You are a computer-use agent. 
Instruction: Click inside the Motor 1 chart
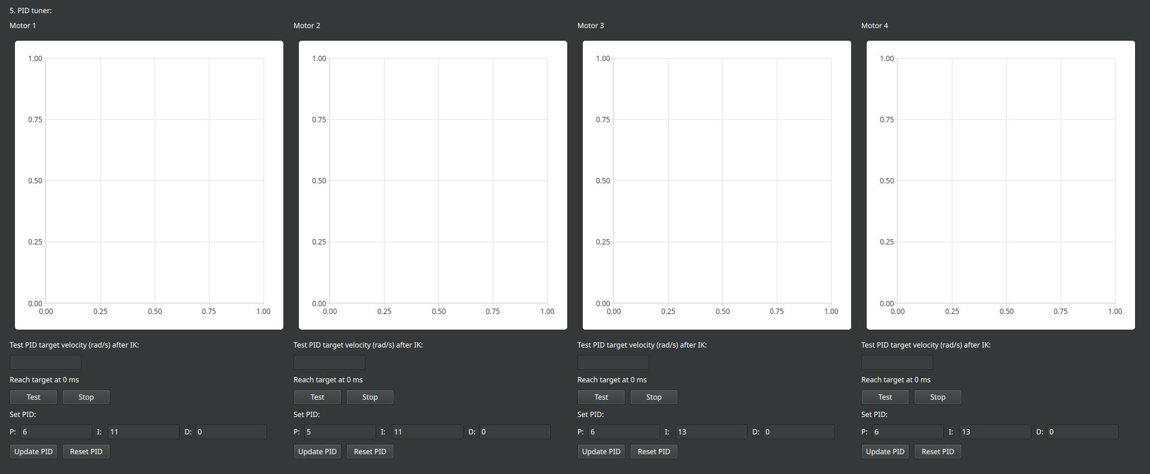pos(149,185)
